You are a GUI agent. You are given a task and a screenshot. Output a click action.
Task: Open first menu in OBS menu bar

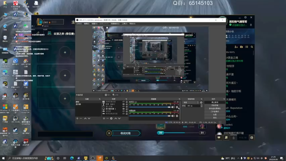[79, 24]
